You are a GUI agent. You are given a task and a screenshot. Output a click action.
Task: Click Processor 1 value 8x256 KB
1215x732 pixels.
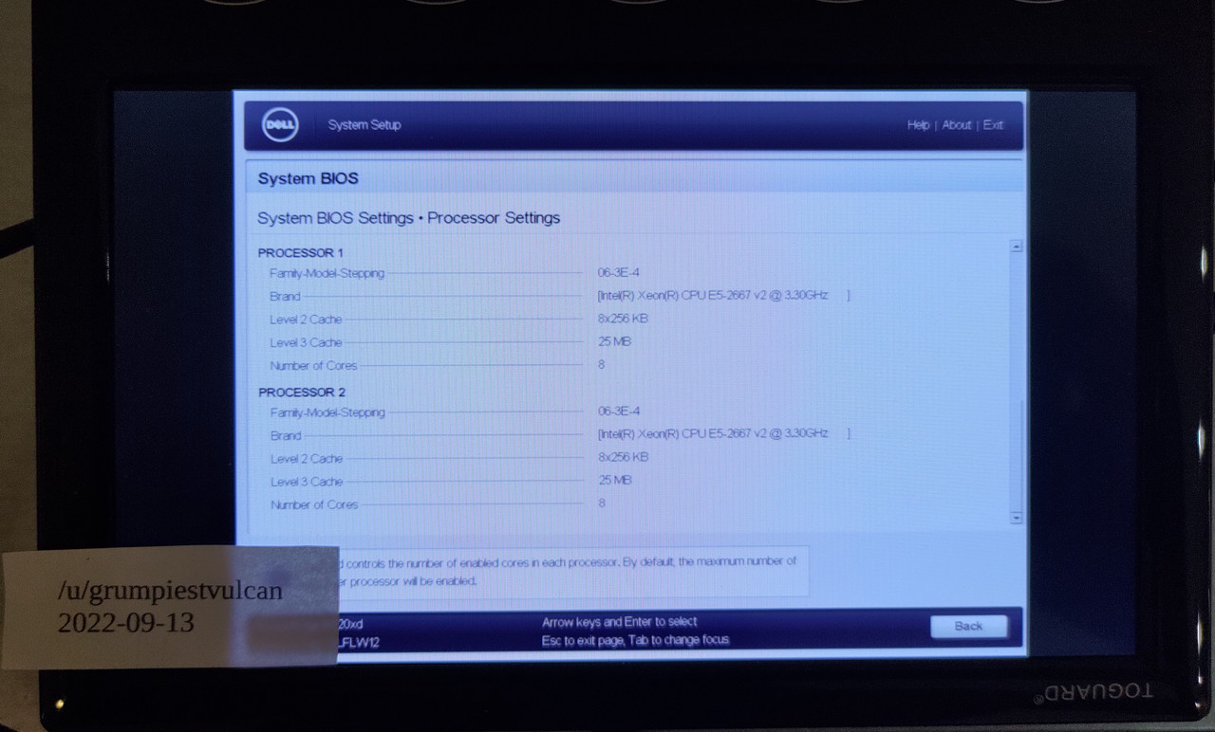point(624,319)
